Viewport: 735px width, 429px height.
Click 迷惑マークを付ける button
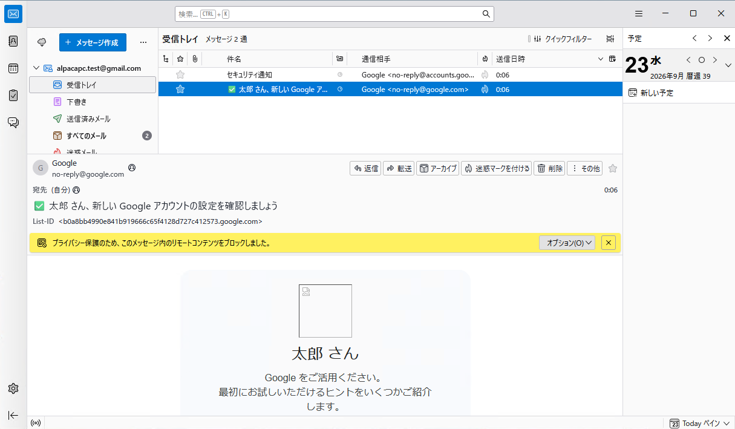click(x=496, y=168)
